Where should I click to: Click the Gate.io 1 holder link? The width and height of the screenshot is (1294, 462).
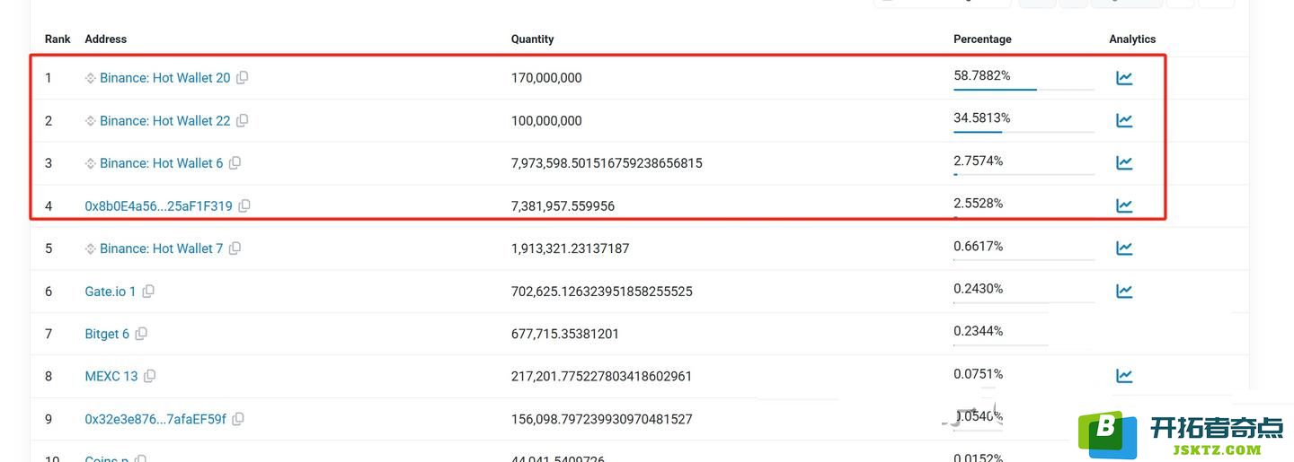[x=111, y=292]
